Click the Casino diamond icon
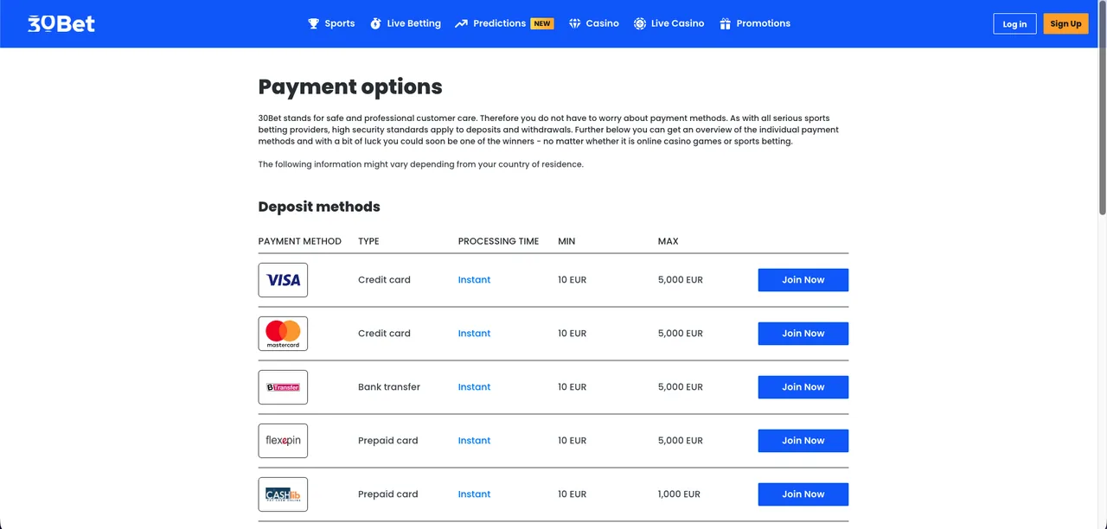Image resolution: width=1107 pixels, height=529 pixels. (x=574, y=23)
